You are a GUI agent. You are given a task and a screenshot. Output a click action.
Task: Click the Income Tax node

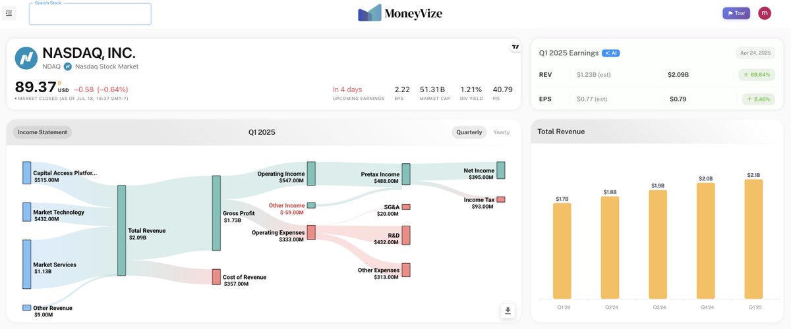coord(501,199)
